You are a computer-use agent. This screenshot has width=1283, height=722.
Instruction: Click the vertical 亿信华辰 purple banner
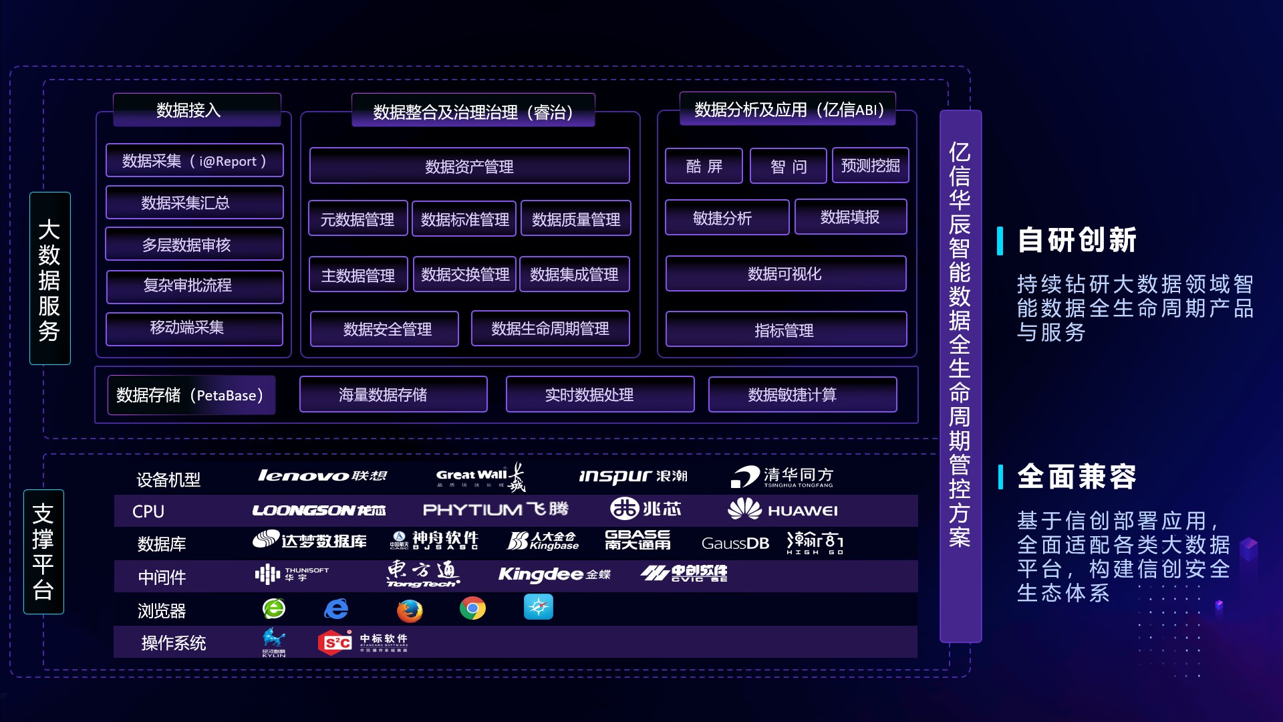(x=960, y=376)
